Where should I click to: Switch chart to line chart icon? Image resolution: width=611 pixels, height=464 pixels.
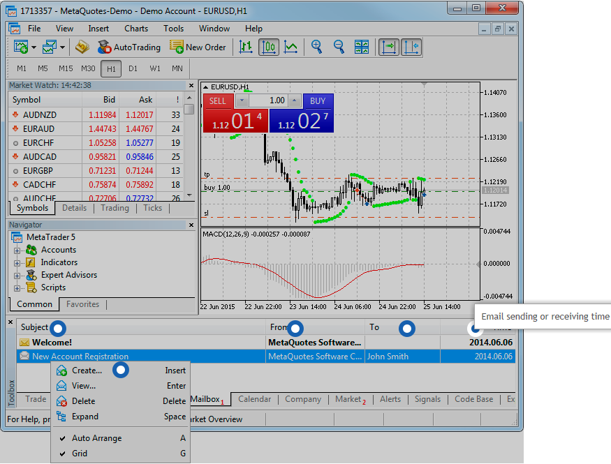pos(290,47)
